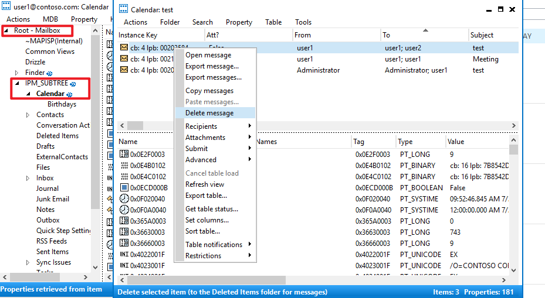Screen dimensions: 545x298
Task: Open the Folder menu in Calendar window
Action: [170, 22]
